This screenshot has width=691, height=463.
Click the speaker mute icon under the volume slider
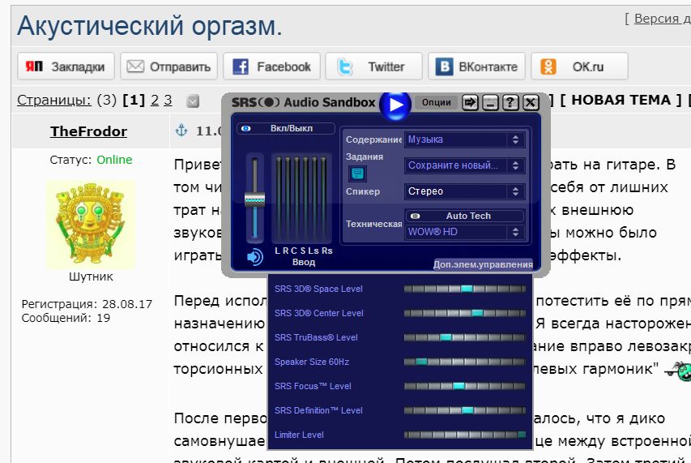click(255, 257)
